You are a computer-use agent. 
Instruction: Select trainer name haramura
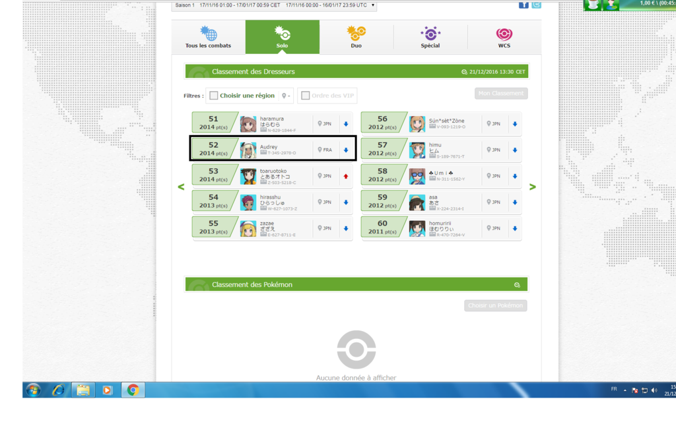(x=271, y=119)
